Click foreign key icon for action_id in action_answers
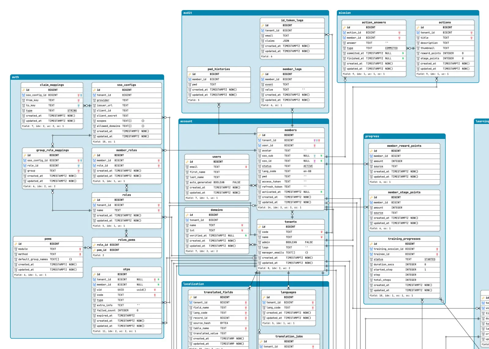489x349 pixels. (344, 33)
